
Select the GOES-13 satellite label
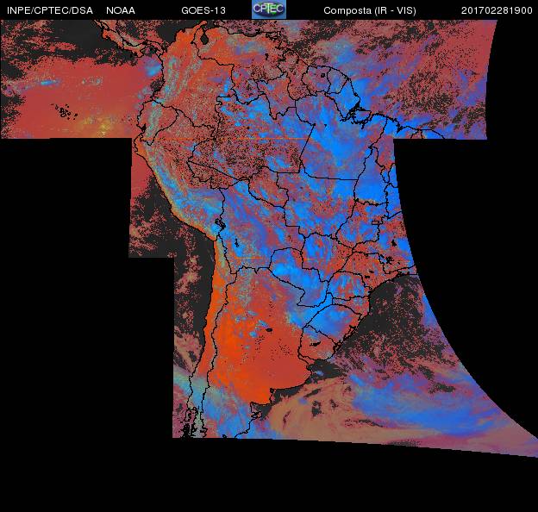pos(203,10)
